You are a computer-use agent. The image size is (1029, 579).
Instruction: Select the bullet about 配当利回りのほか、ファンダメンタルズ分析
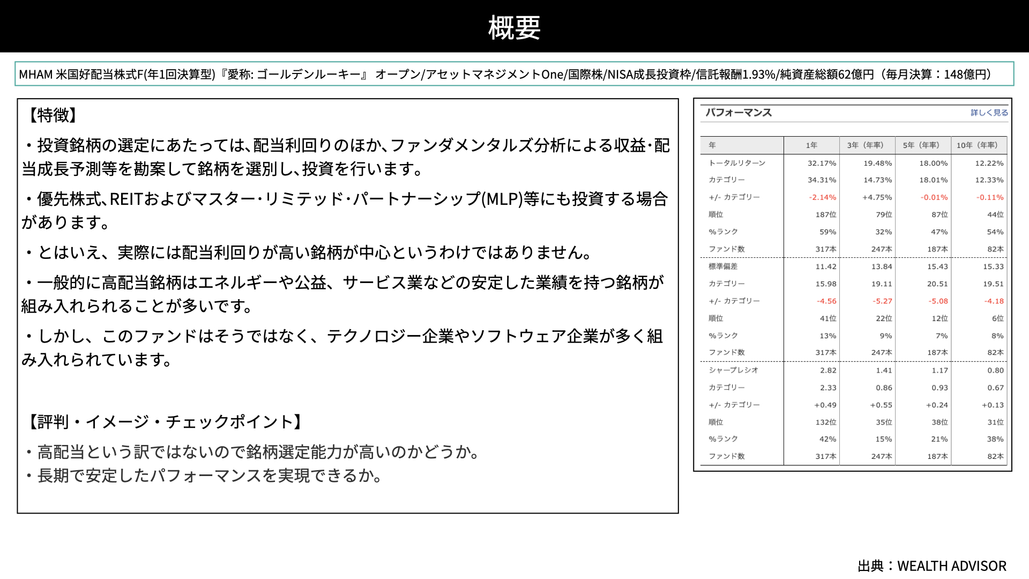click(346, 157)
